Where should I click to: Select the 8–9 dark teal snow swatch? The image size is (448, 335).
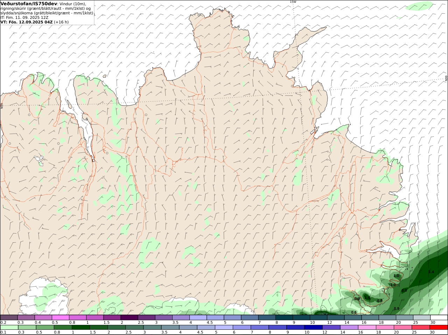pos(284,318)
